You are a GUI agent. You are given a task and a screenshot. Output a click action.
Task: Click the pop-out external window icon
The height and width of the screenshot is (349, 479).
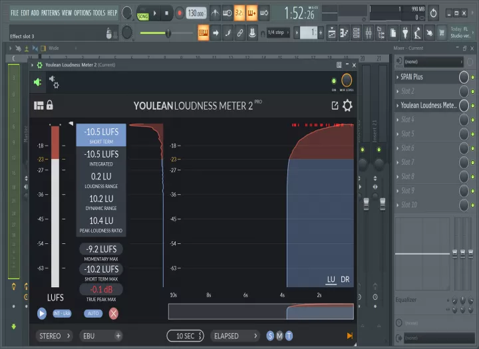(x=335, y=106)
